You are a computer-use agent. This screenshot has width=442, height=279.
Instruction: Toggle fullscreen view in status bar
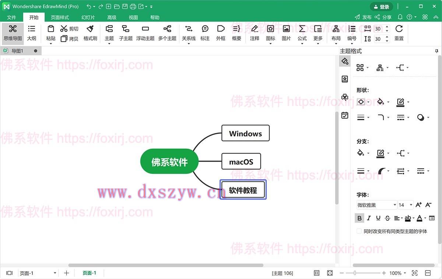[x=330, y=273]
